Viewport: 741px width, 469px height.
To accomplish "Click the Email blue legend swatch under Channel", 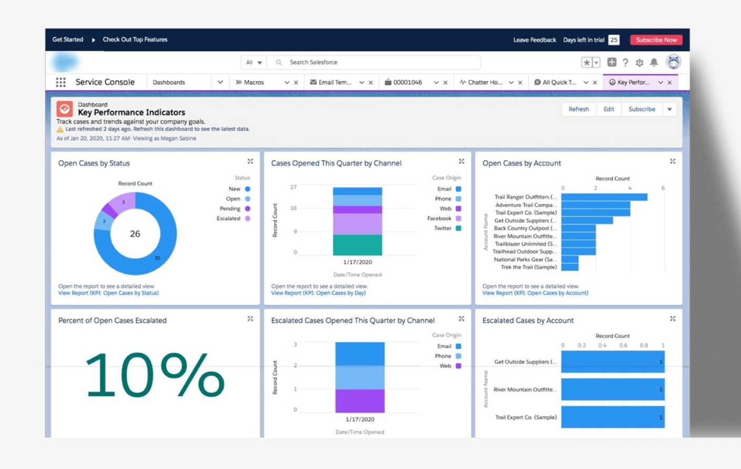I will pos(458,189).
